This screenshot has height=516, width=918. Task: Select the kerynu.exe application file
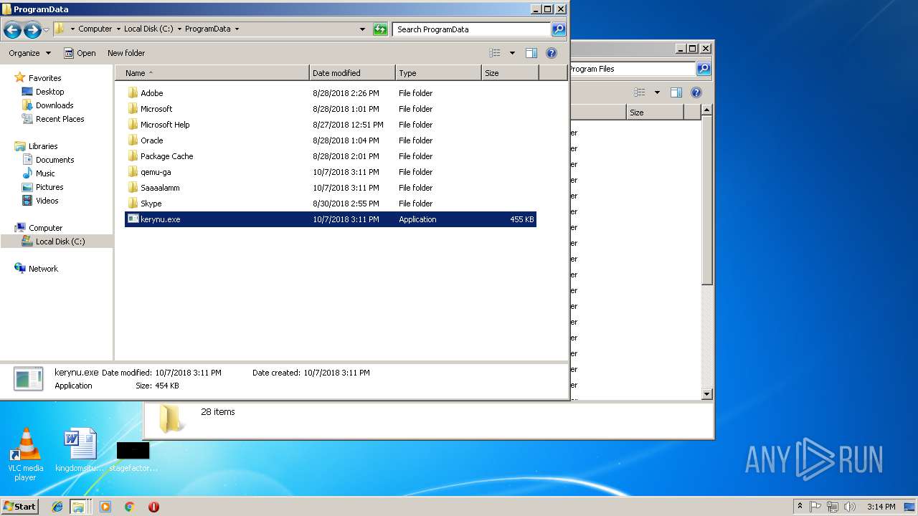[x=331, y=219]
